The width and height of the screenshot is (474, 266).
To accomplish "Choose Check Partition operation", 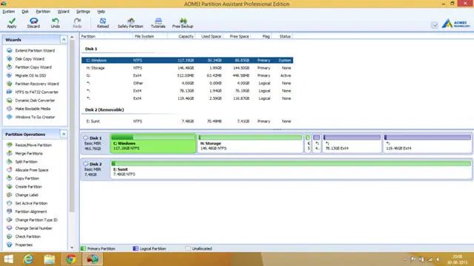I will [x=28, y=236].
